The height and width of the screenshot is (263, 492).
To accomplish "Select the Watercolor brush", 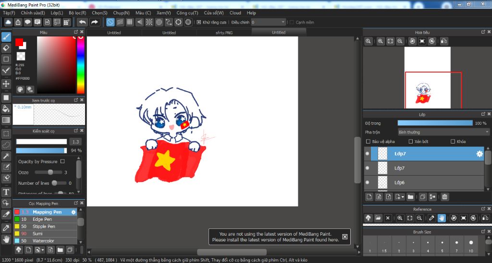I will tap(46, 241).
